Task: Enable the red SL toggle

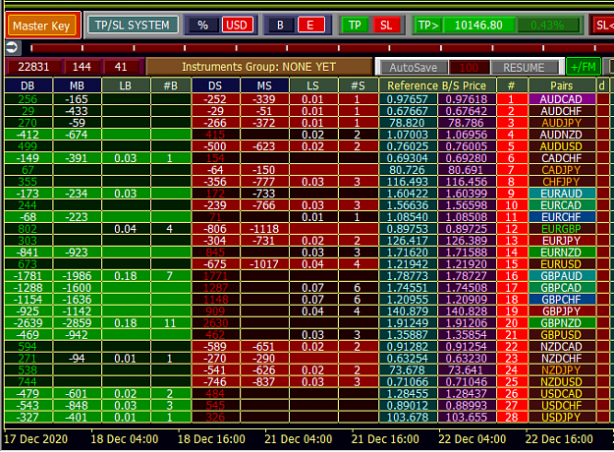Action: point(386,26)
